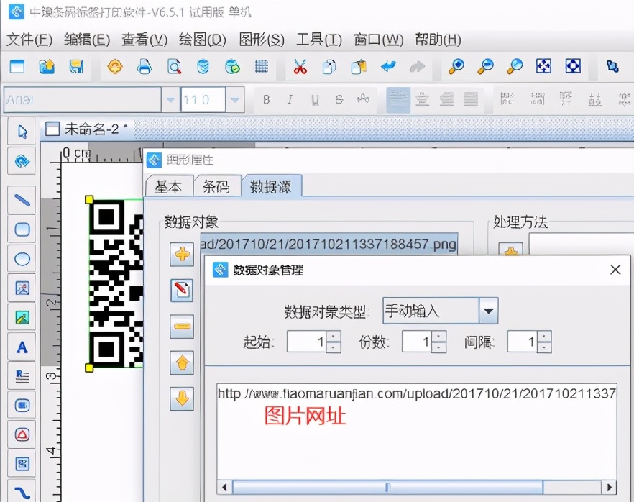The width and height of the screenshot is (634, 502).
Task: Click the grid display icon
Action: point(261,66)
